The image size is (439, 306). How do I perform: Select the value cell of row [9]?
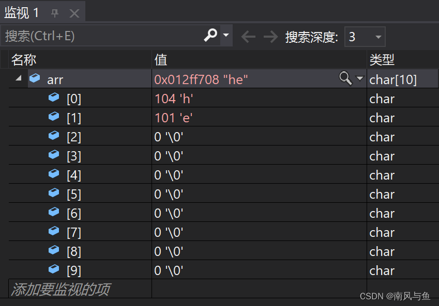(x=259, y=270)
